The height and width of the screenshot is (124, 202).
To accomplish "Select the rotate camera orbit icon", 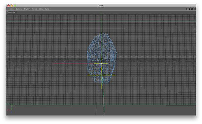I will coord(192,9).
